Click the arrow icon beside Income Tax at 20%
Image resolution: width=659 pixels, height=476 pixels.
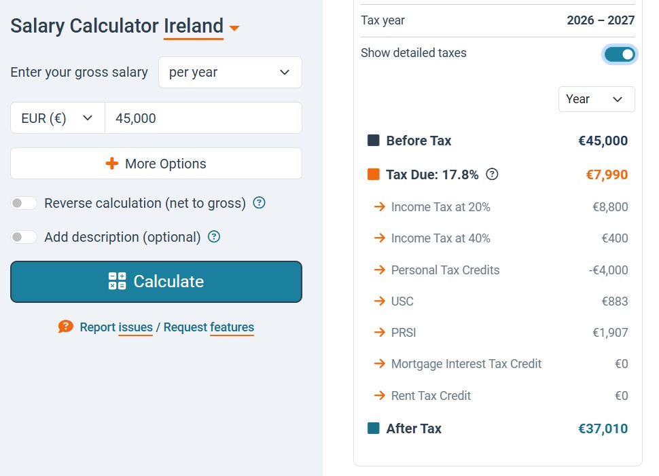click(380, 207)
